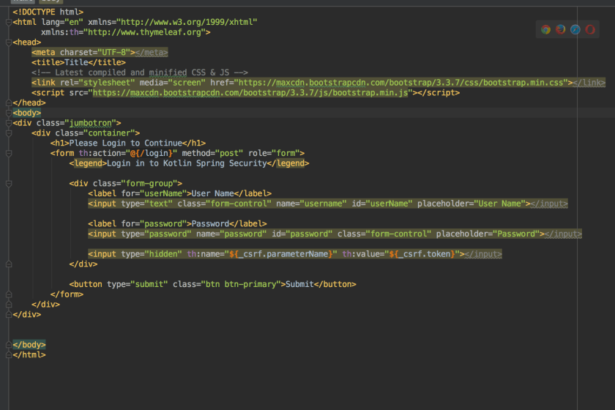This screenshot has height=410, width=615.
Task: Open page preview in Firefox
Action: pos(561,29)
